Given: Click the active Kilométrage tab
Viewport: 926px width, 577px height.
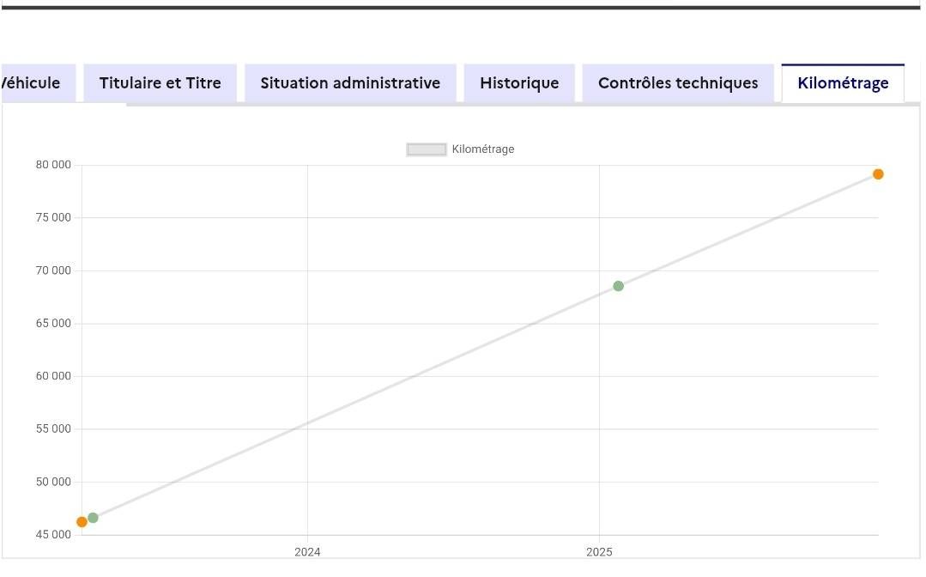Looking at the screenshot, I should coord(843,83).
